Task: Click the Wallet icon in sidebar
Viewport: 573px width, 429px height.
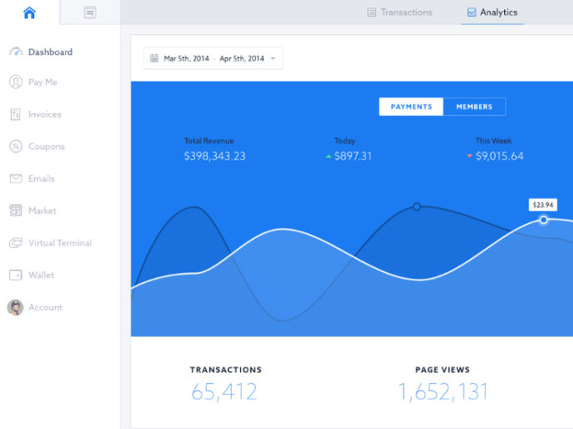Action: pos(15,275)
